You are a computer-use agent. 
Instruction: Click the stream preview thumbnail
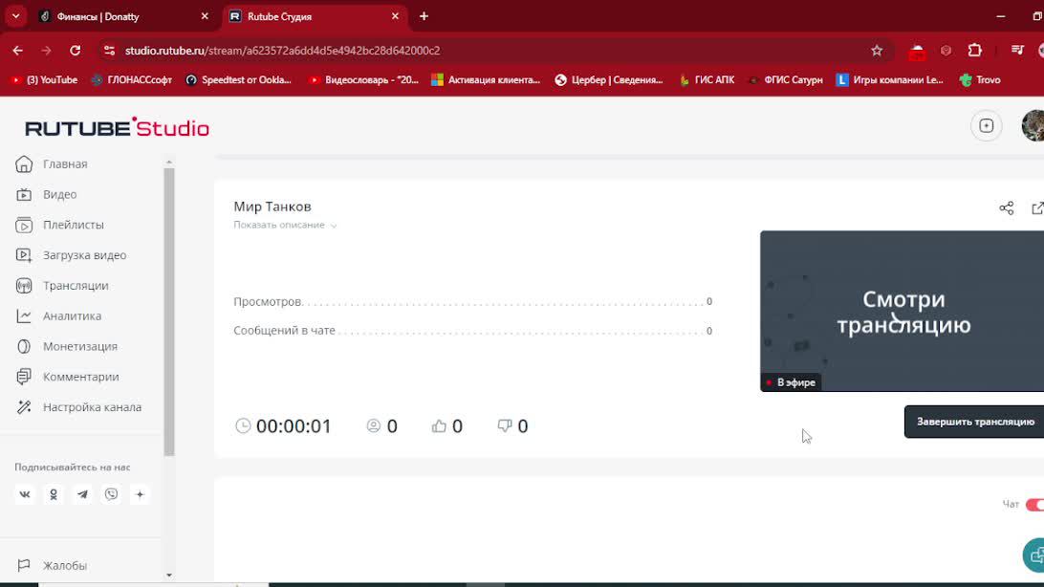coord(903,311)
